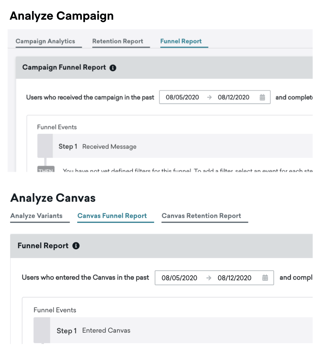322x357 pixels.
Task: Edit the Canvas end date 08/12/2020
Action: tap(234, 278)
